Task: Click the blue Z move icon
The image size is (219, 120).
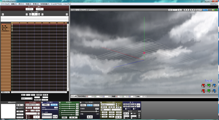Action: [x=214, y=91]
